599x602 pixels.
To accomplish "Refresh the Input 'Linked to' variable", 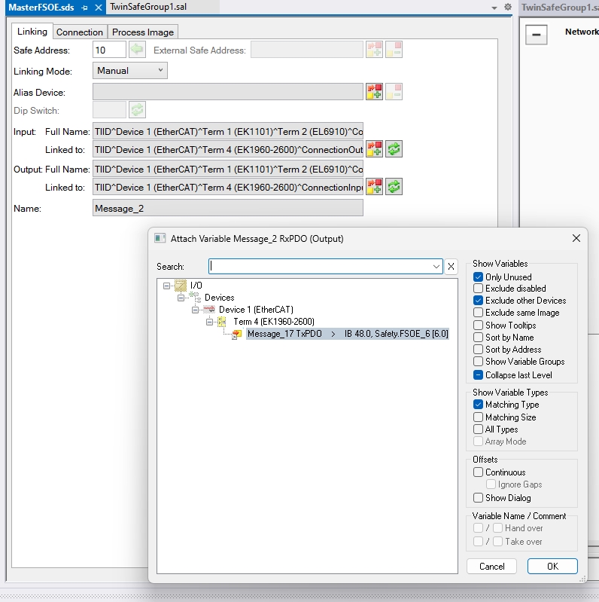I will 394,148.
